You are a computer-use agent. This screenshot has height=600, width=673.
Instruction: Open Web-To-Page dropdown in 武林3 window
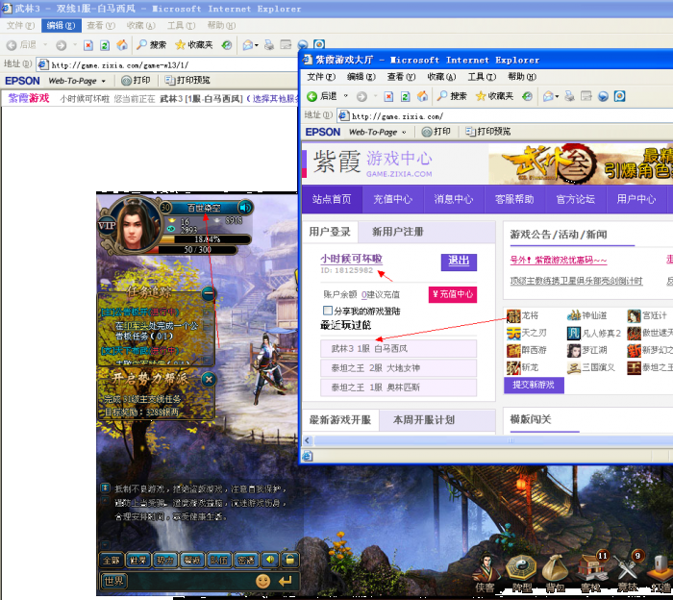click(x=104, y=81)
